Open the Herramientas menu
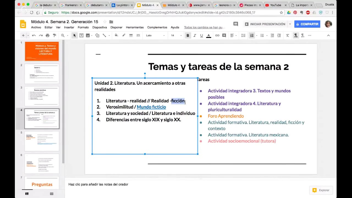Image resolution: width=352 pixels, height=198 pixels. tap(135, 28)
